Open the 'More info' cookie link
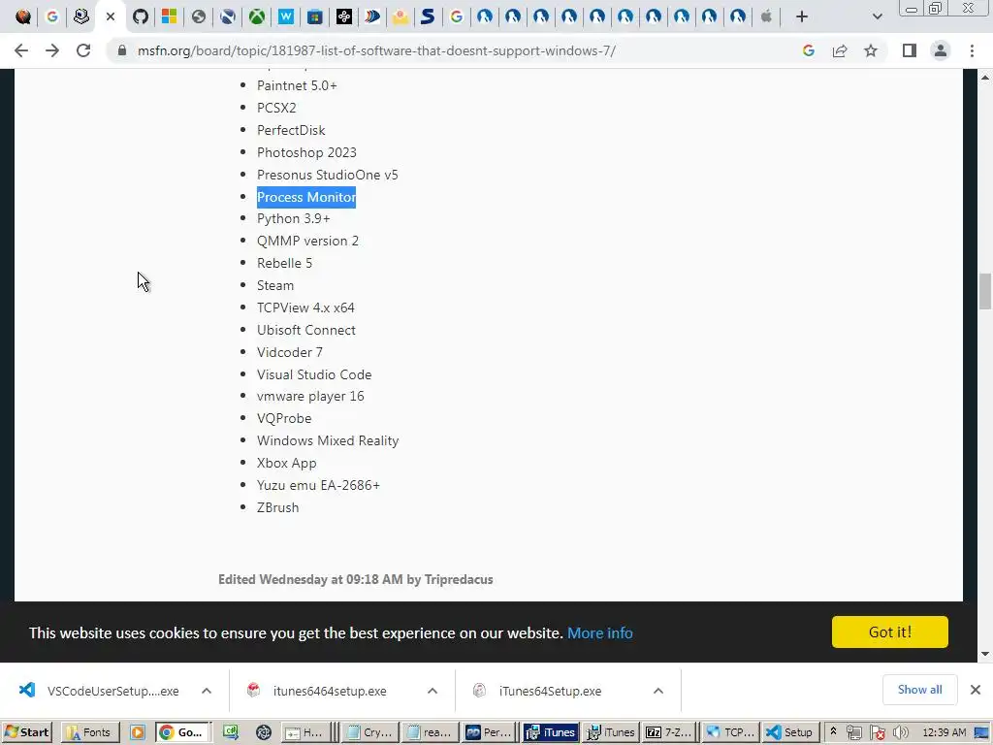This screenshot has height=745, width=993. (599, 632)
